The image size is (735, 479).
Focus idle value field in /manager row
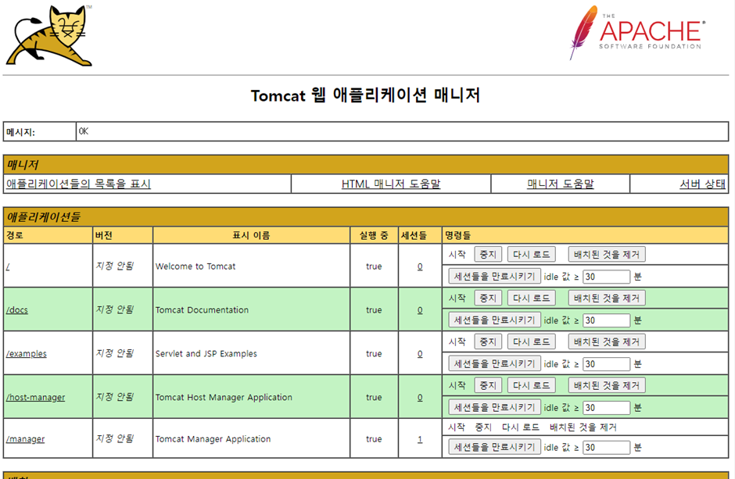tap(606, 447)
